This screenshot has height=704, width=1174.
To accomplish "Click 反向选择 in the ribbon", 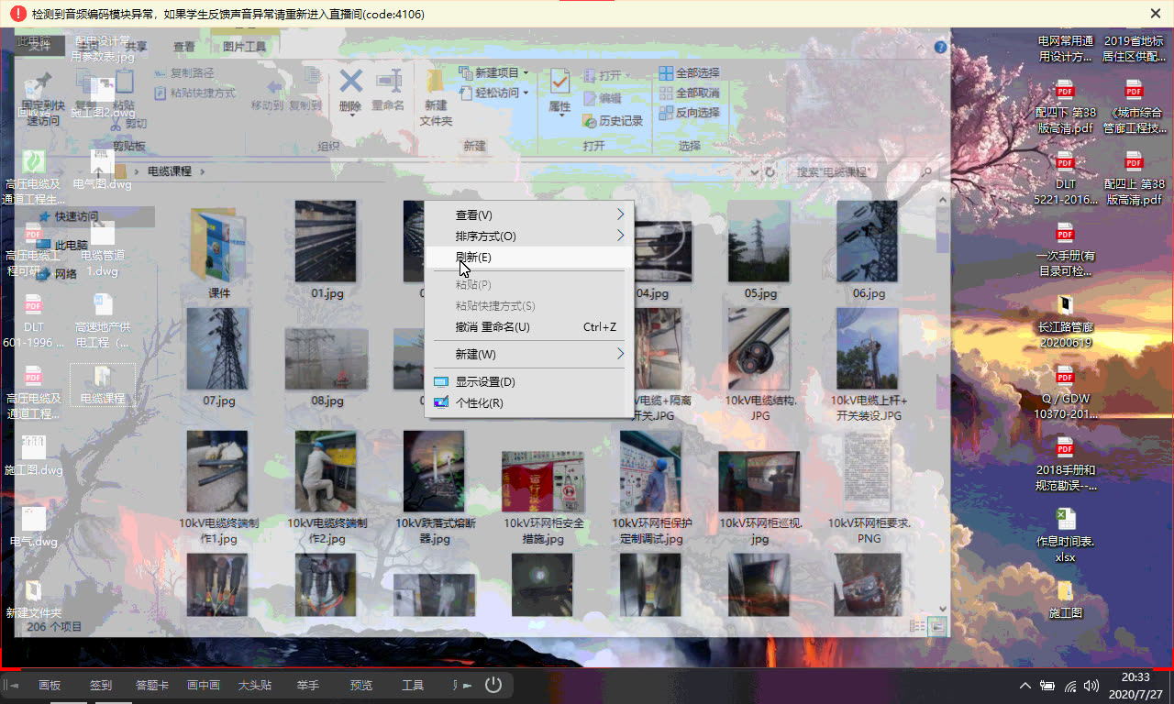I will [x=689, y=113].
